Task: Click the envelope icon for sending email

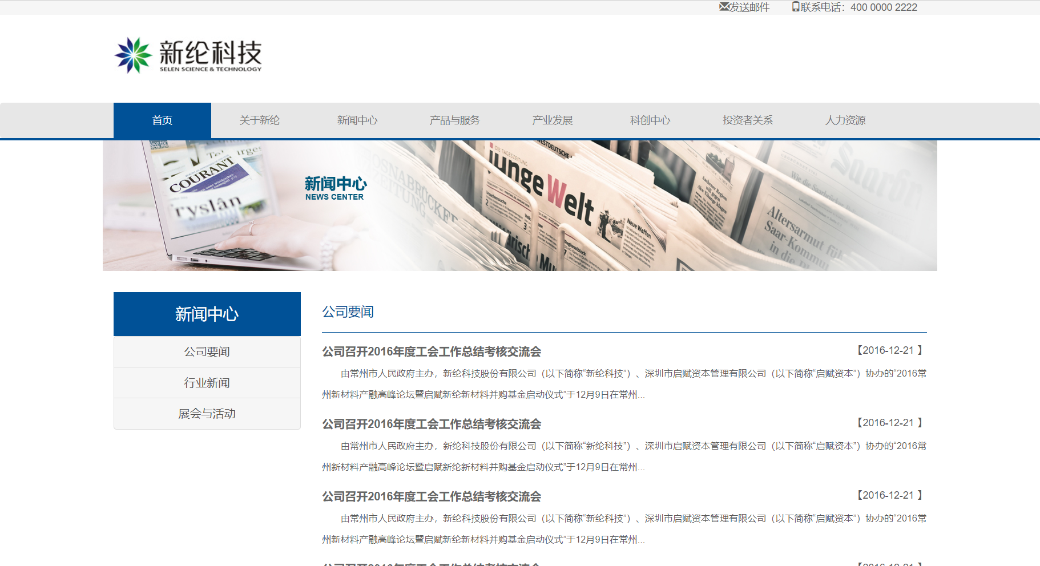Action: tap(724, 7)
